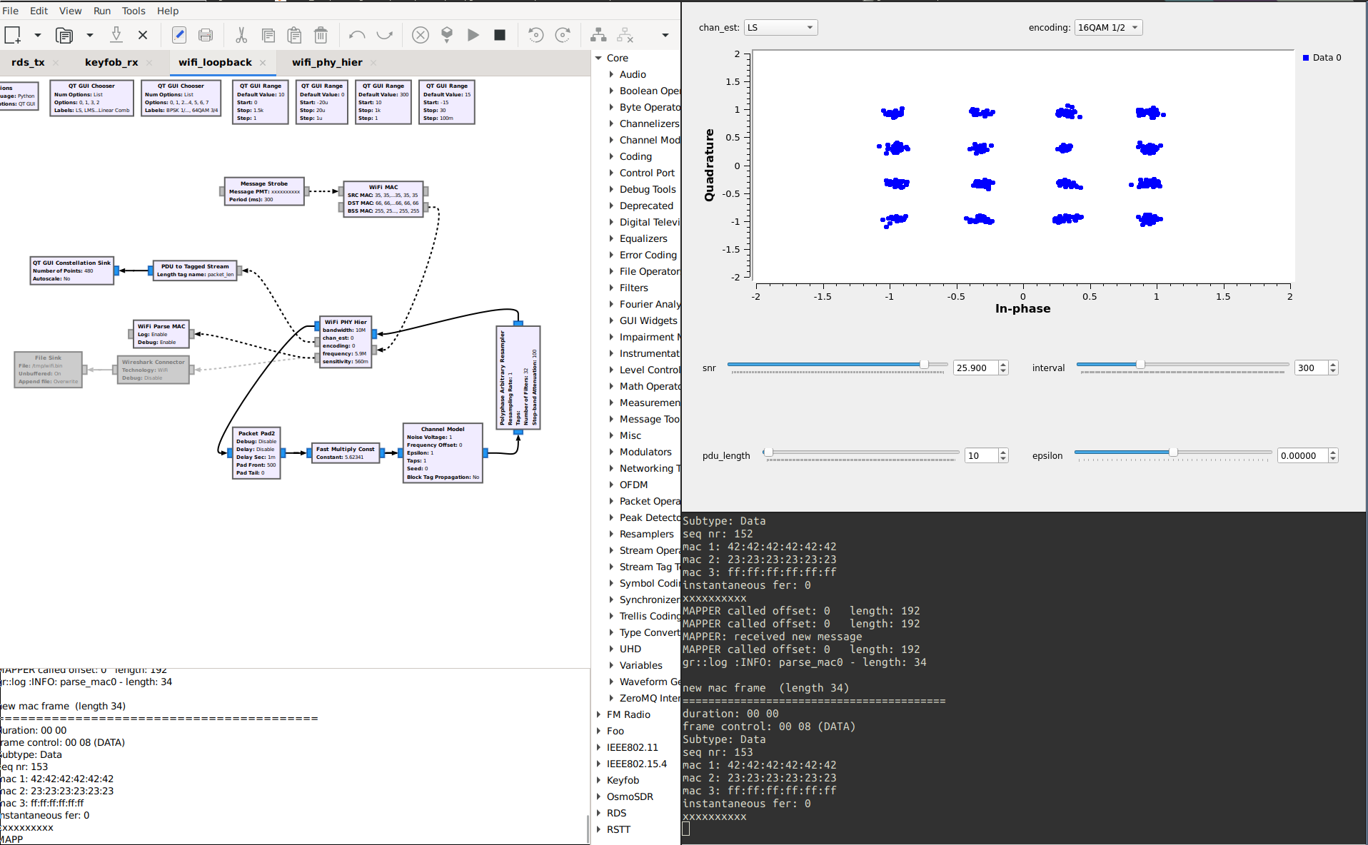Click the Print icon in toolbar
Screen dimensions: 1368x845
pyautogui.click(x=206, y=35)
